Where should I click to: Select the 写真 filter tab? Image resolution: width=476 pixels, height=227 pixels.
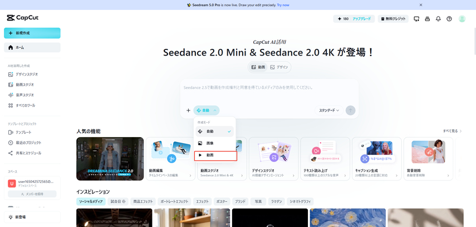(258, 201)
